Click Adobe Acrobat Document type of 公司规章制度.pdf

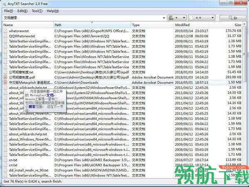152,78
